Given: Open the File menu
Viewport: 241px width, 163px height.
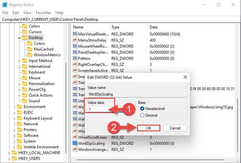Looking at the screenshot, I should [5, 13].
